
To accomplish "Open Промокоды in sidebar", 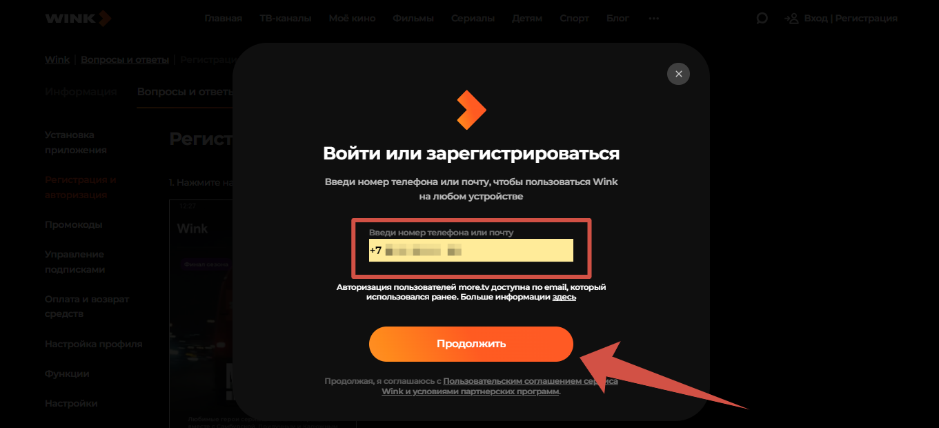I will (x=74, y=224).
